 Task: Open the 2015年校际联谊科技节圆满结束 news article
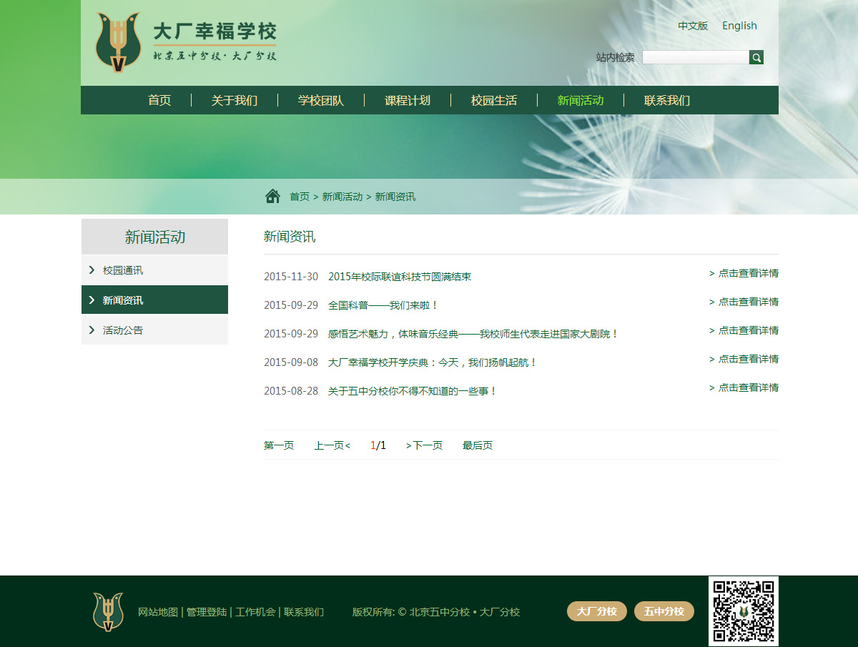click(x=399, y=276)
